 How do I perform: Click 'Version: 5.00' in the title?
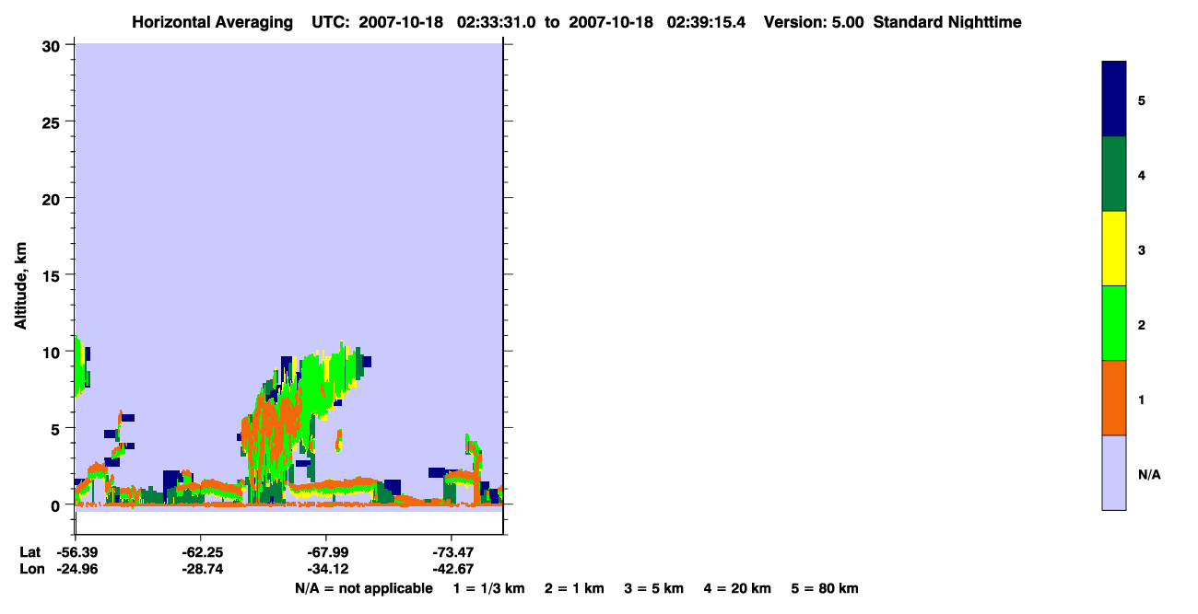pyautogui.click(x=814, y=22)
